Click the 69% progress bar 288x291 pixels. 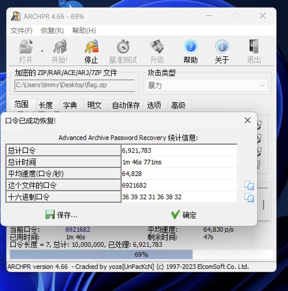[x=141, y=255]
